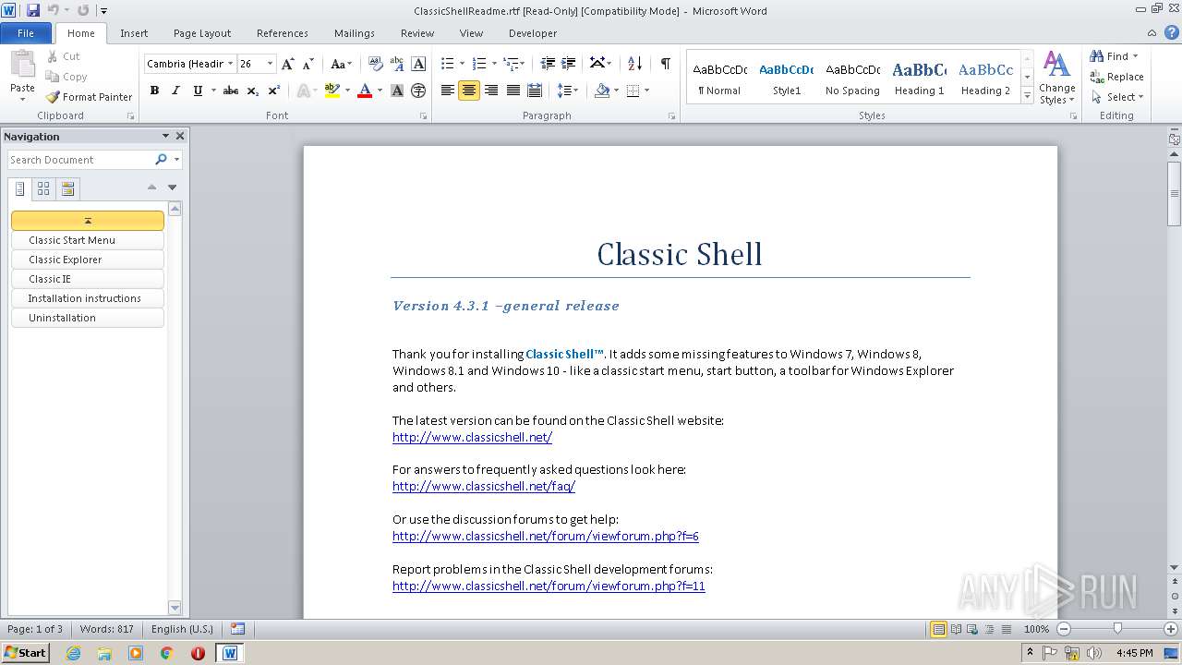
Task: Browse headings view in Navigation pane
Action: tap(20, 188)
